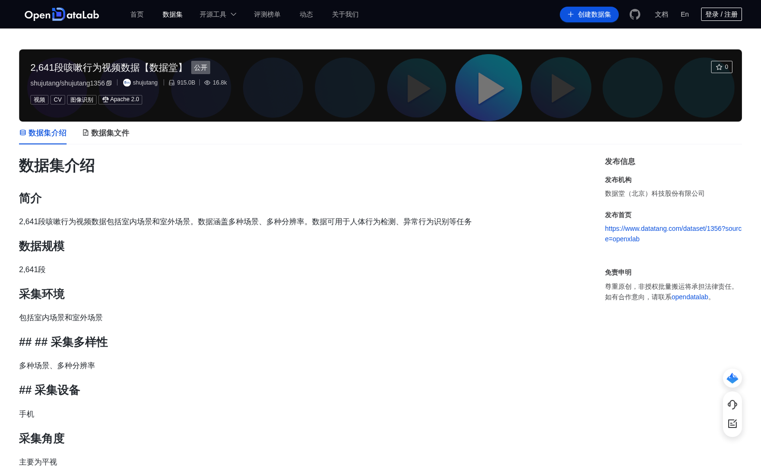Click the shujutang publisher name

tap(145, 83)
